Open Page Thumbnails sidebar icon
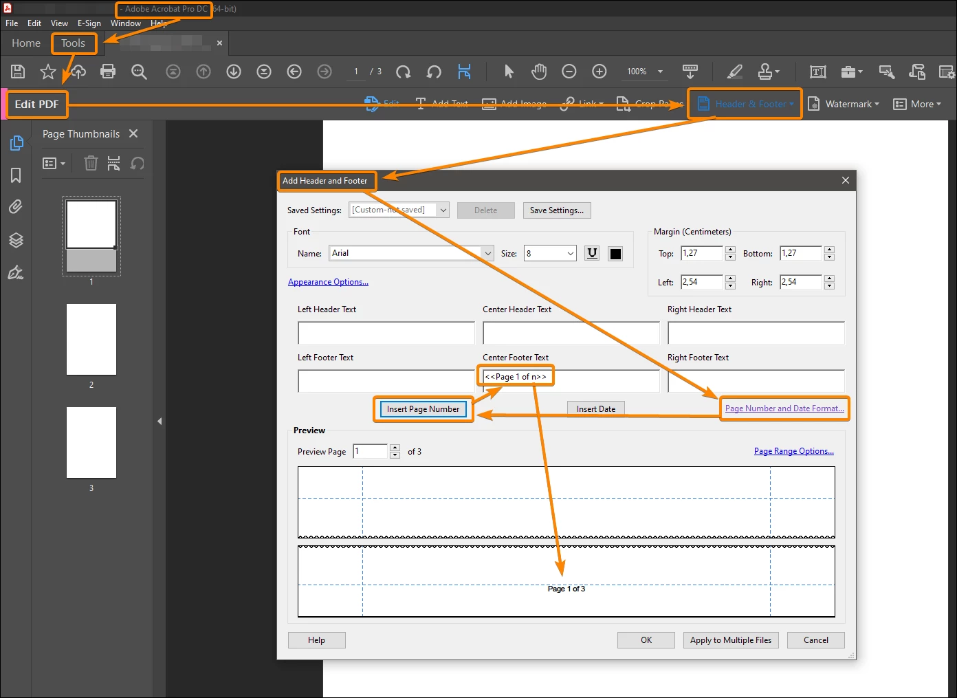This screenshot has width=957, height=698. point(16,143)
